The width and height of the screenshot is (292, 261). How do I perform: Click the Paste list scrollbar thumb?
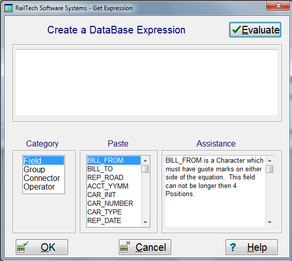[145, 169]
